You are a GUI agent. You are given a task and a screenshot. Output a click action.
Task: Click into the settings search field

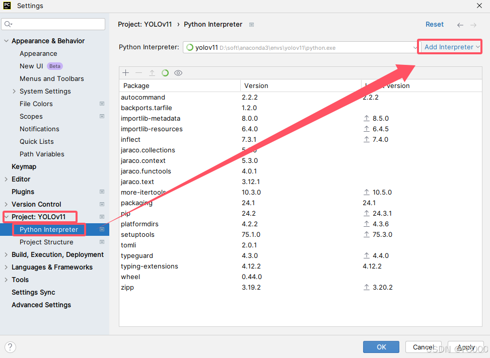tap(53, 24)
